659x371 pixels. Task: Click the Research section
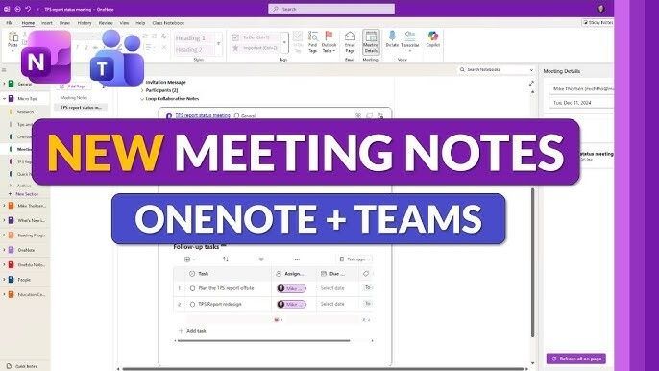[25, 112]
